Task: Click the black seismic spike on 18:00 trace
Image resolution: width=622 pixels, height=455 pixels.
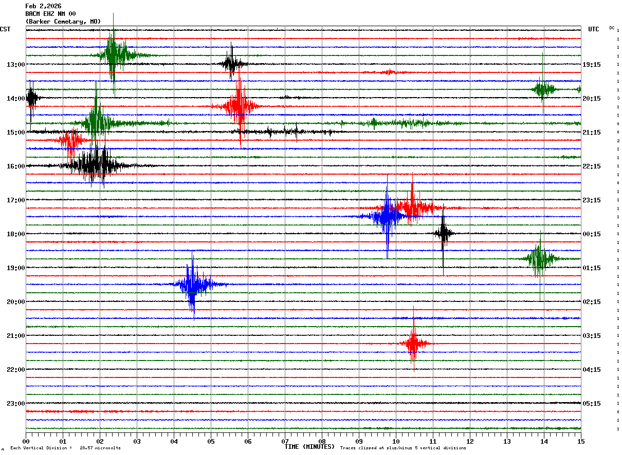Action: point(443,233)
